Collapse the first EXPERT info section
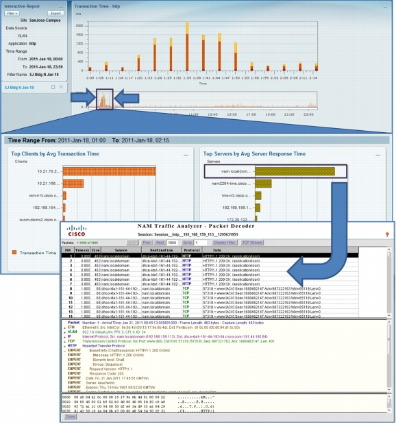 [64, 351]
